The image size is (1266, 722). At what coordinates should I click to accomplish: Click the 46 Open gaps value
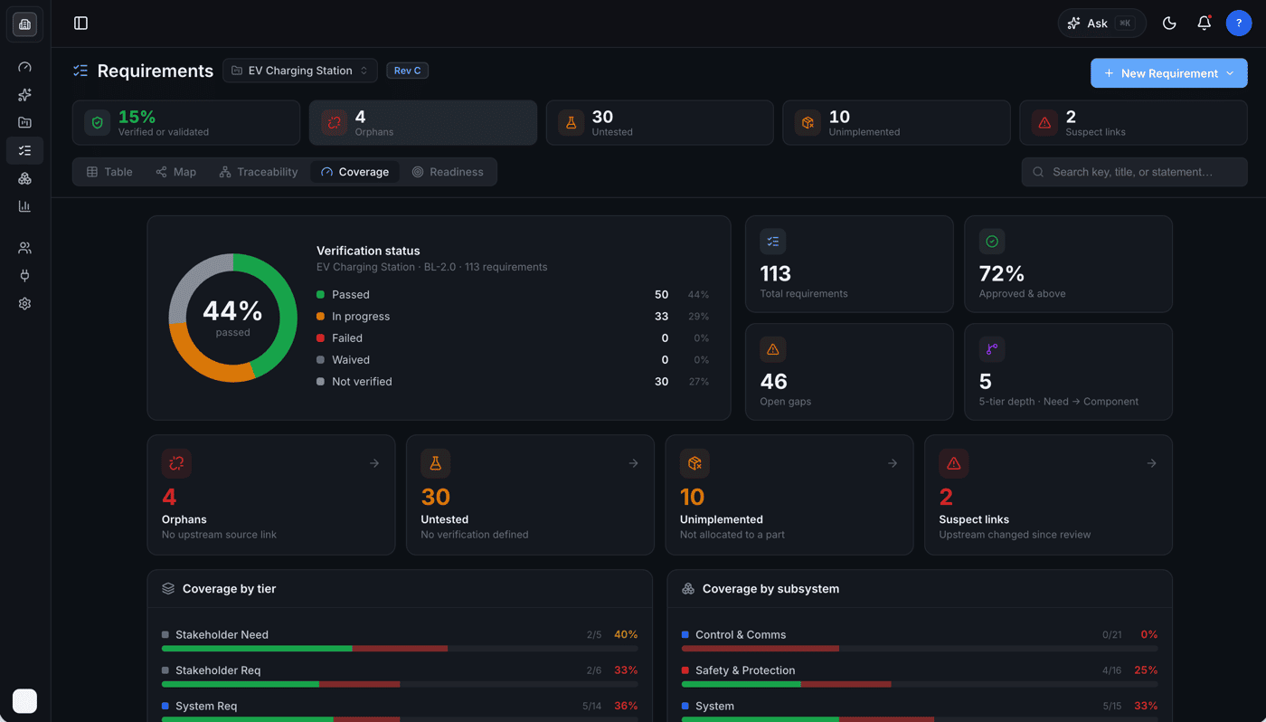(774, 381)
